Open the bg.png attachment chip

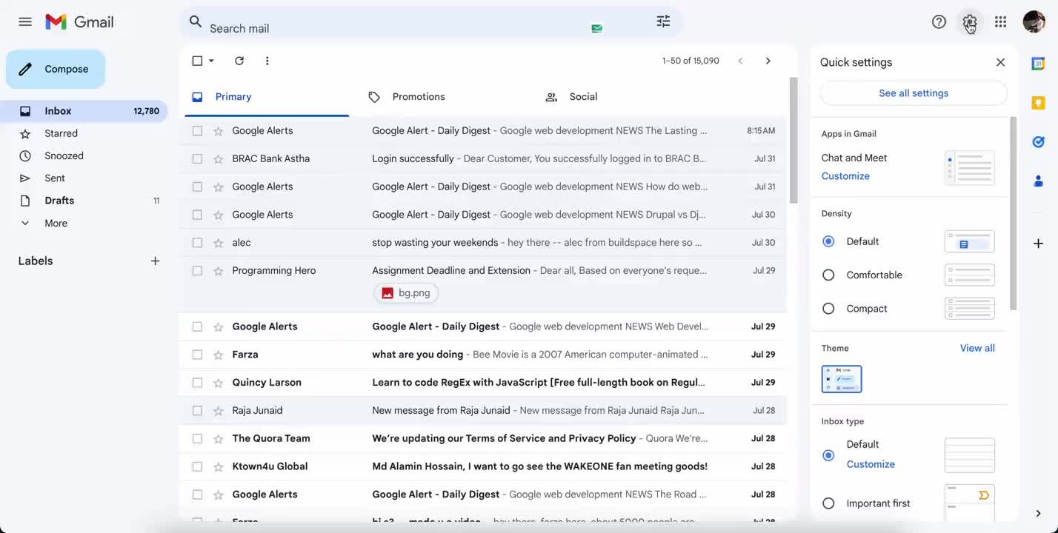tap(407, 293)
